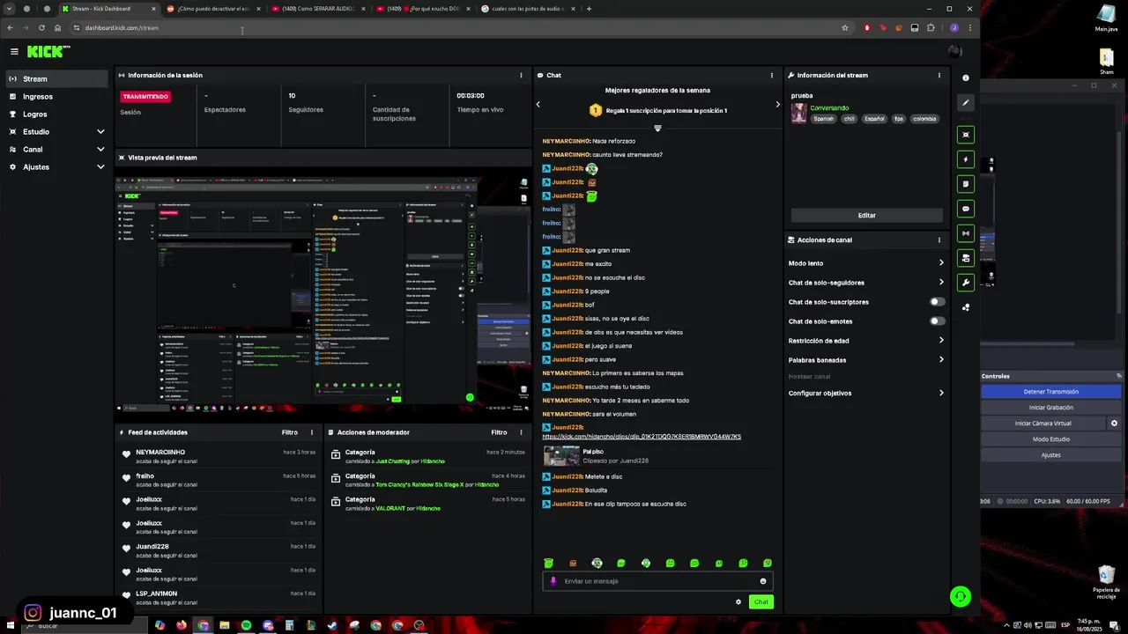This screenshot has width=1128, height=634.
Task: Click the profile avatar at top right
Action: coord(954,52)
